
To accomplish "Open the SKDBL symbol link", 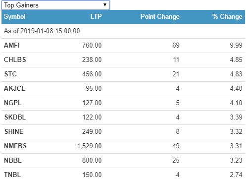I will (x=15, y=117).
